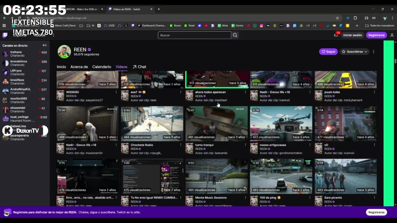Open options menu for clip noooo ortigozaaaa
This screenshot has height=223, width=397.
(310, 145)
